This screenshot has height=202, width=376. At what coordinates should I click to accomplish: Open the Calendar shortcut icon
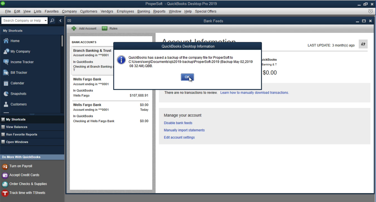pos(6,83)
